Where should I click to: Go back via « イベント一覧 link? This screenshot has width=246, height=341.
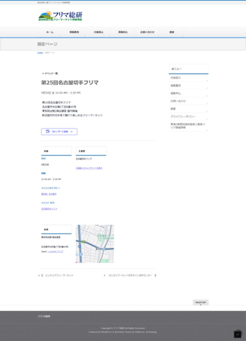point(50,73)
